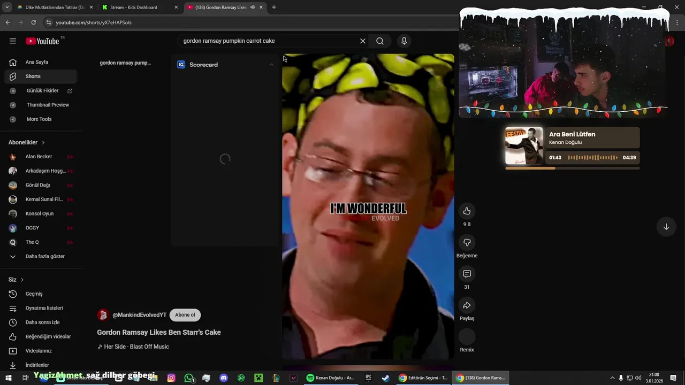Screen dimensions: 685x385
Task: Open the @MankindEvolvedYT channel name link
Action: pyautogui.click(x=139, y=315)
